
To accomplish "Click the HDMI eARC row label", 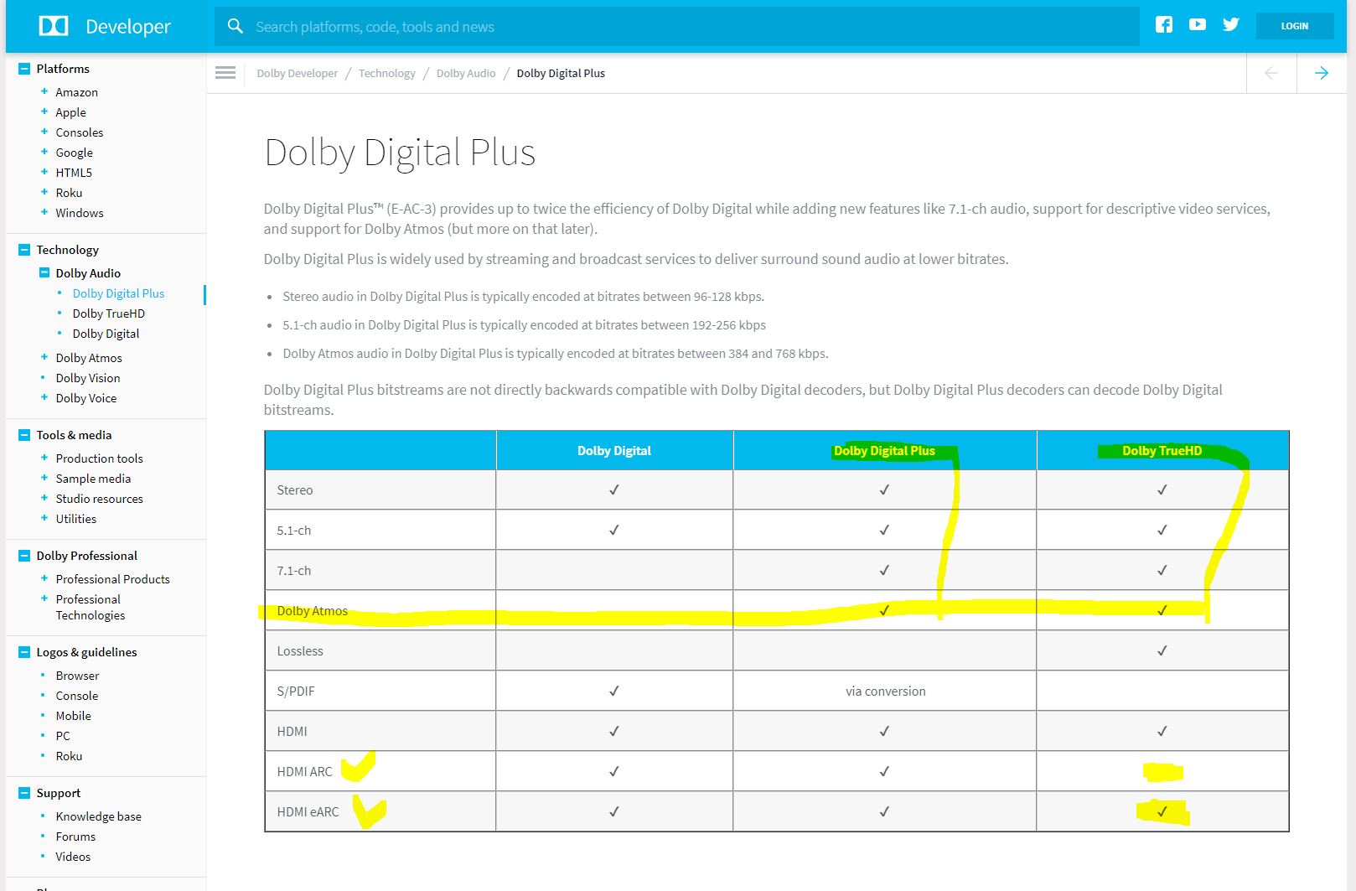I will click(x=308, y=812).
